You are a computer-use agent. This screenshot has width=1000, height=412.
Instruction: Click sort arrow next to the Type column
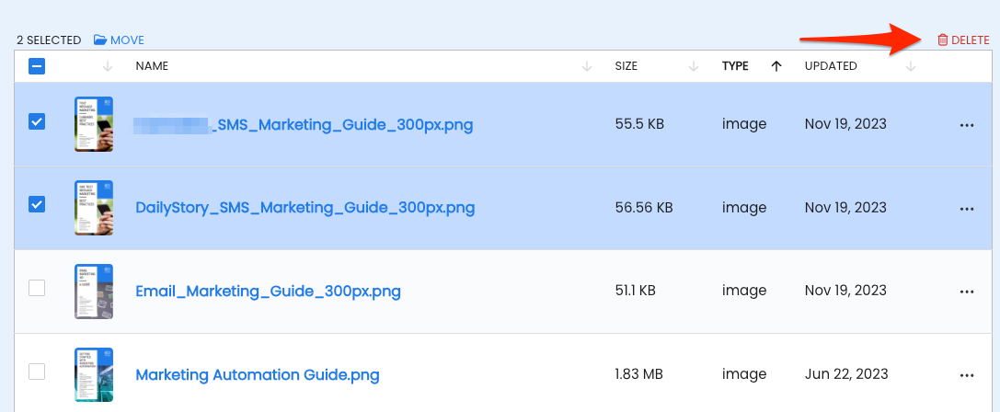(776, 66)
